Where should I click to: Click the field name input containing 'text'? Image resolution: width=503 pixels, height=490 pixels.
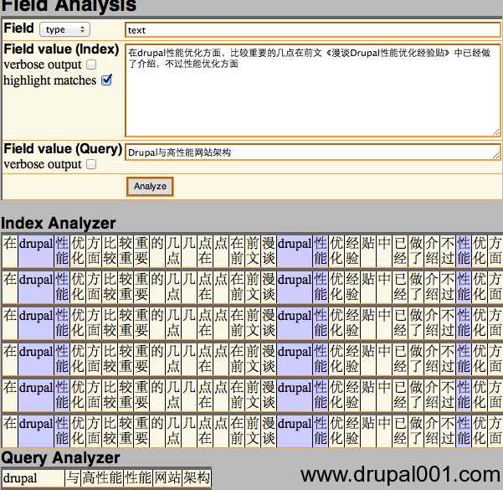[313, 30]
